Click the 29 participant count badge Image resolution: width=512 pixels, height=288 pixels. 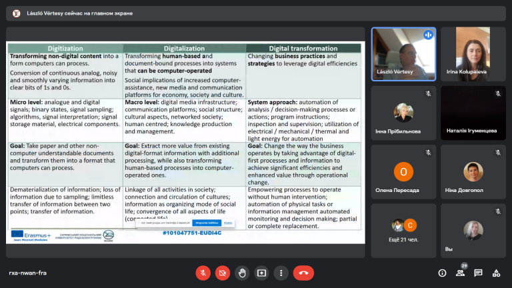[464, 266]
